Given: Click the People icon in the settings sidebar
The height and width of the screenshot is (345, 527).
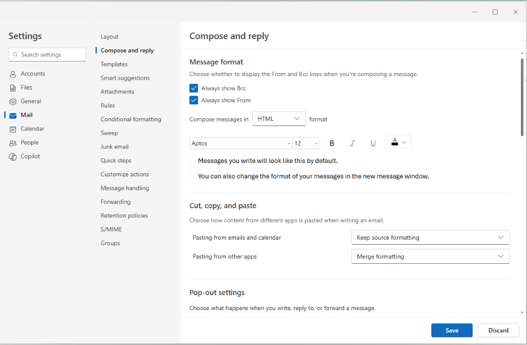Looking at the screenshot, I should tap(12, 142).
